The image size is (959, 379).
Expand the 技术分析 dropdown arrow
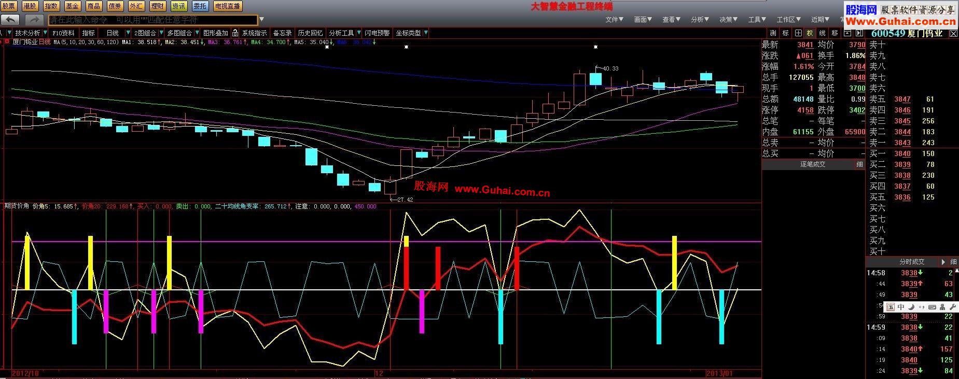pos(45,33)
